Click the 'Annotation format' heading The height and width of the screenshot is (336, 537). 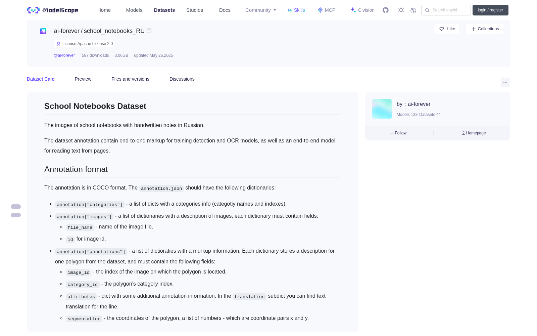pyautogui.click(x=76, y=169)
